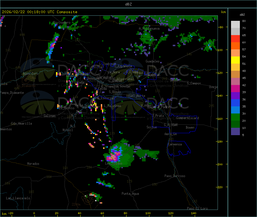Click the C_Española label
Image resolution: width=257 pixels, height=217 pixels.
(123, 66)
